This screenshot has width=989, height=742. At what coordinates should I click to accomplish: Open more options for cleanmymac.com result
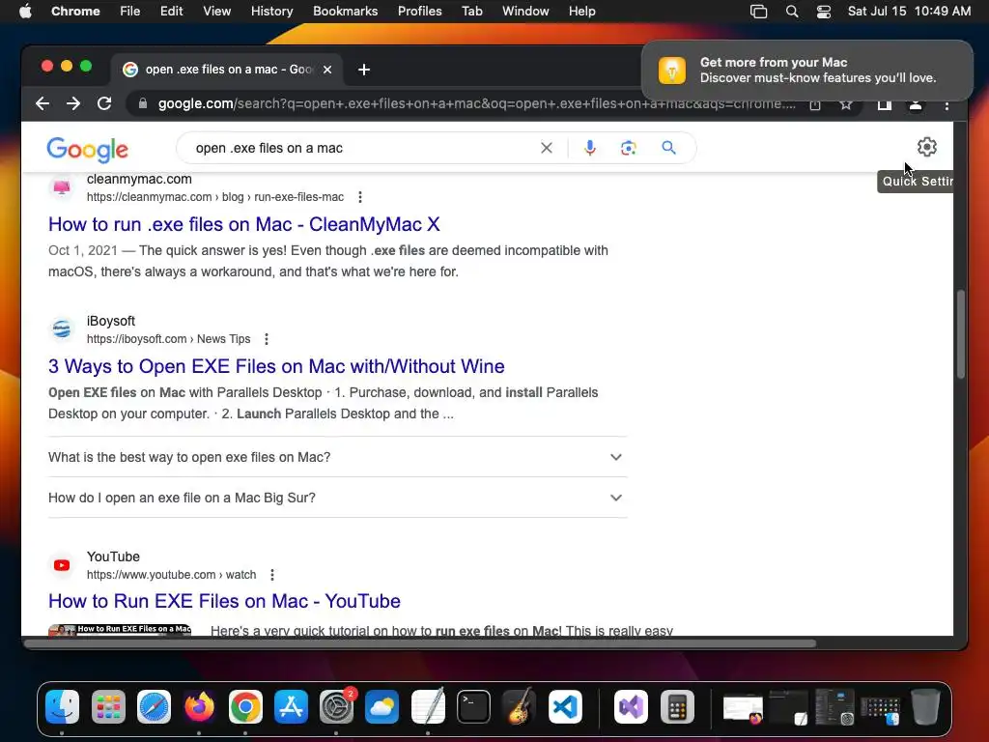point(360,197)
